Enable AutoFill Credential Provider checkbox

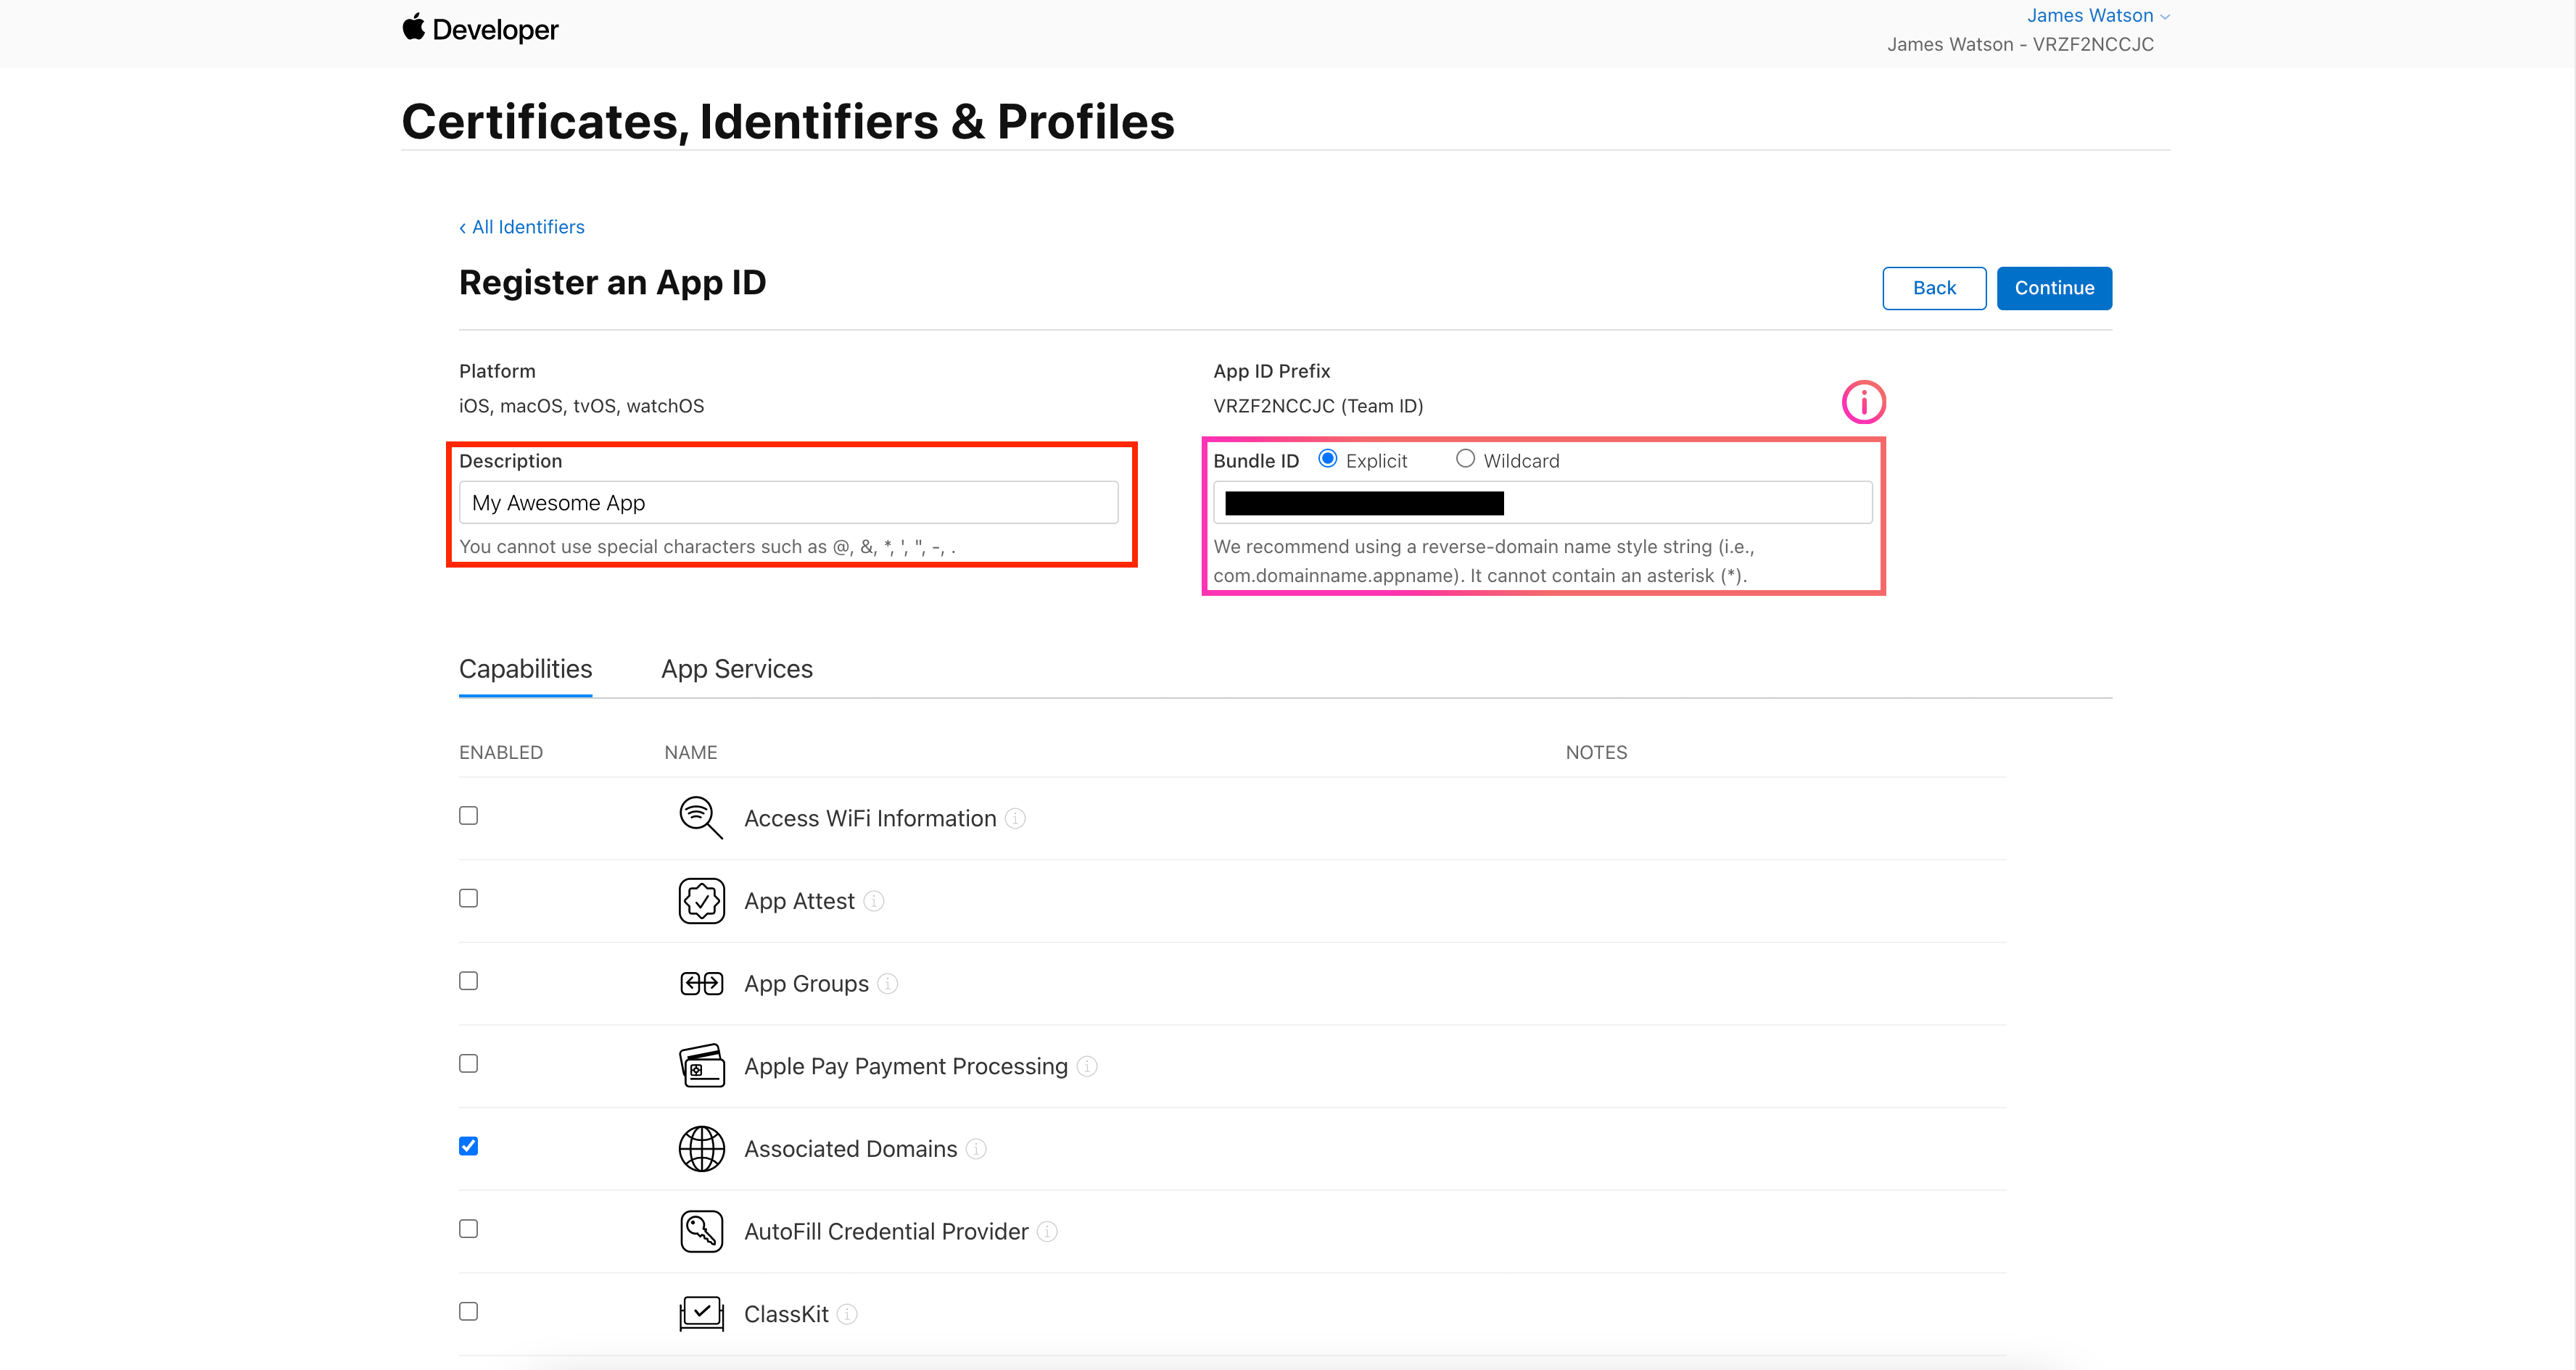click(468, 1229)
